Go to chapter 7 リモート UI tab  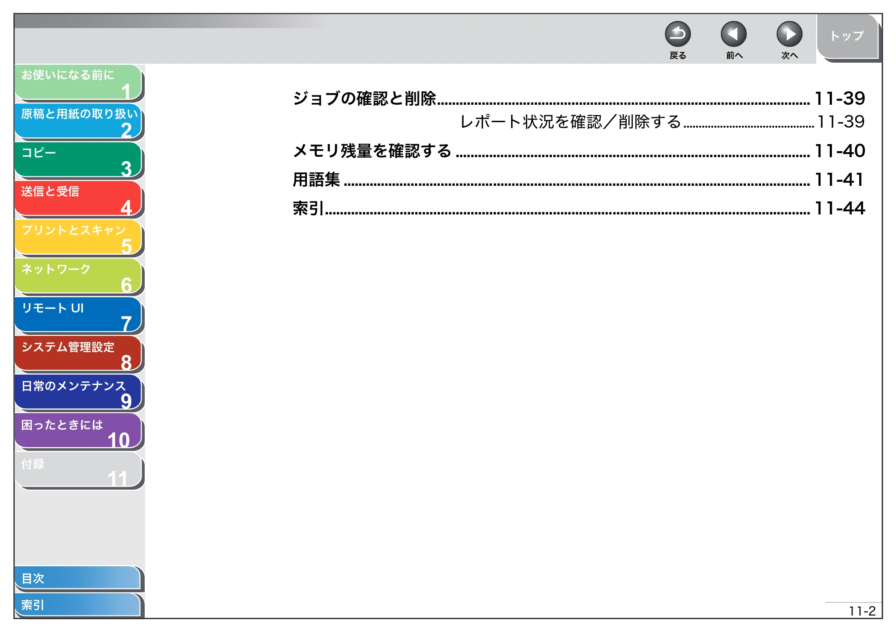tap(78, 315)
